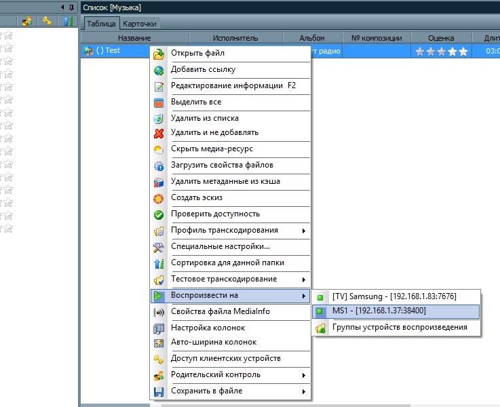Play on [TV] Samsung 192.168.1.83 device
Screen dimensions: 500x407
tap(396, 296)
